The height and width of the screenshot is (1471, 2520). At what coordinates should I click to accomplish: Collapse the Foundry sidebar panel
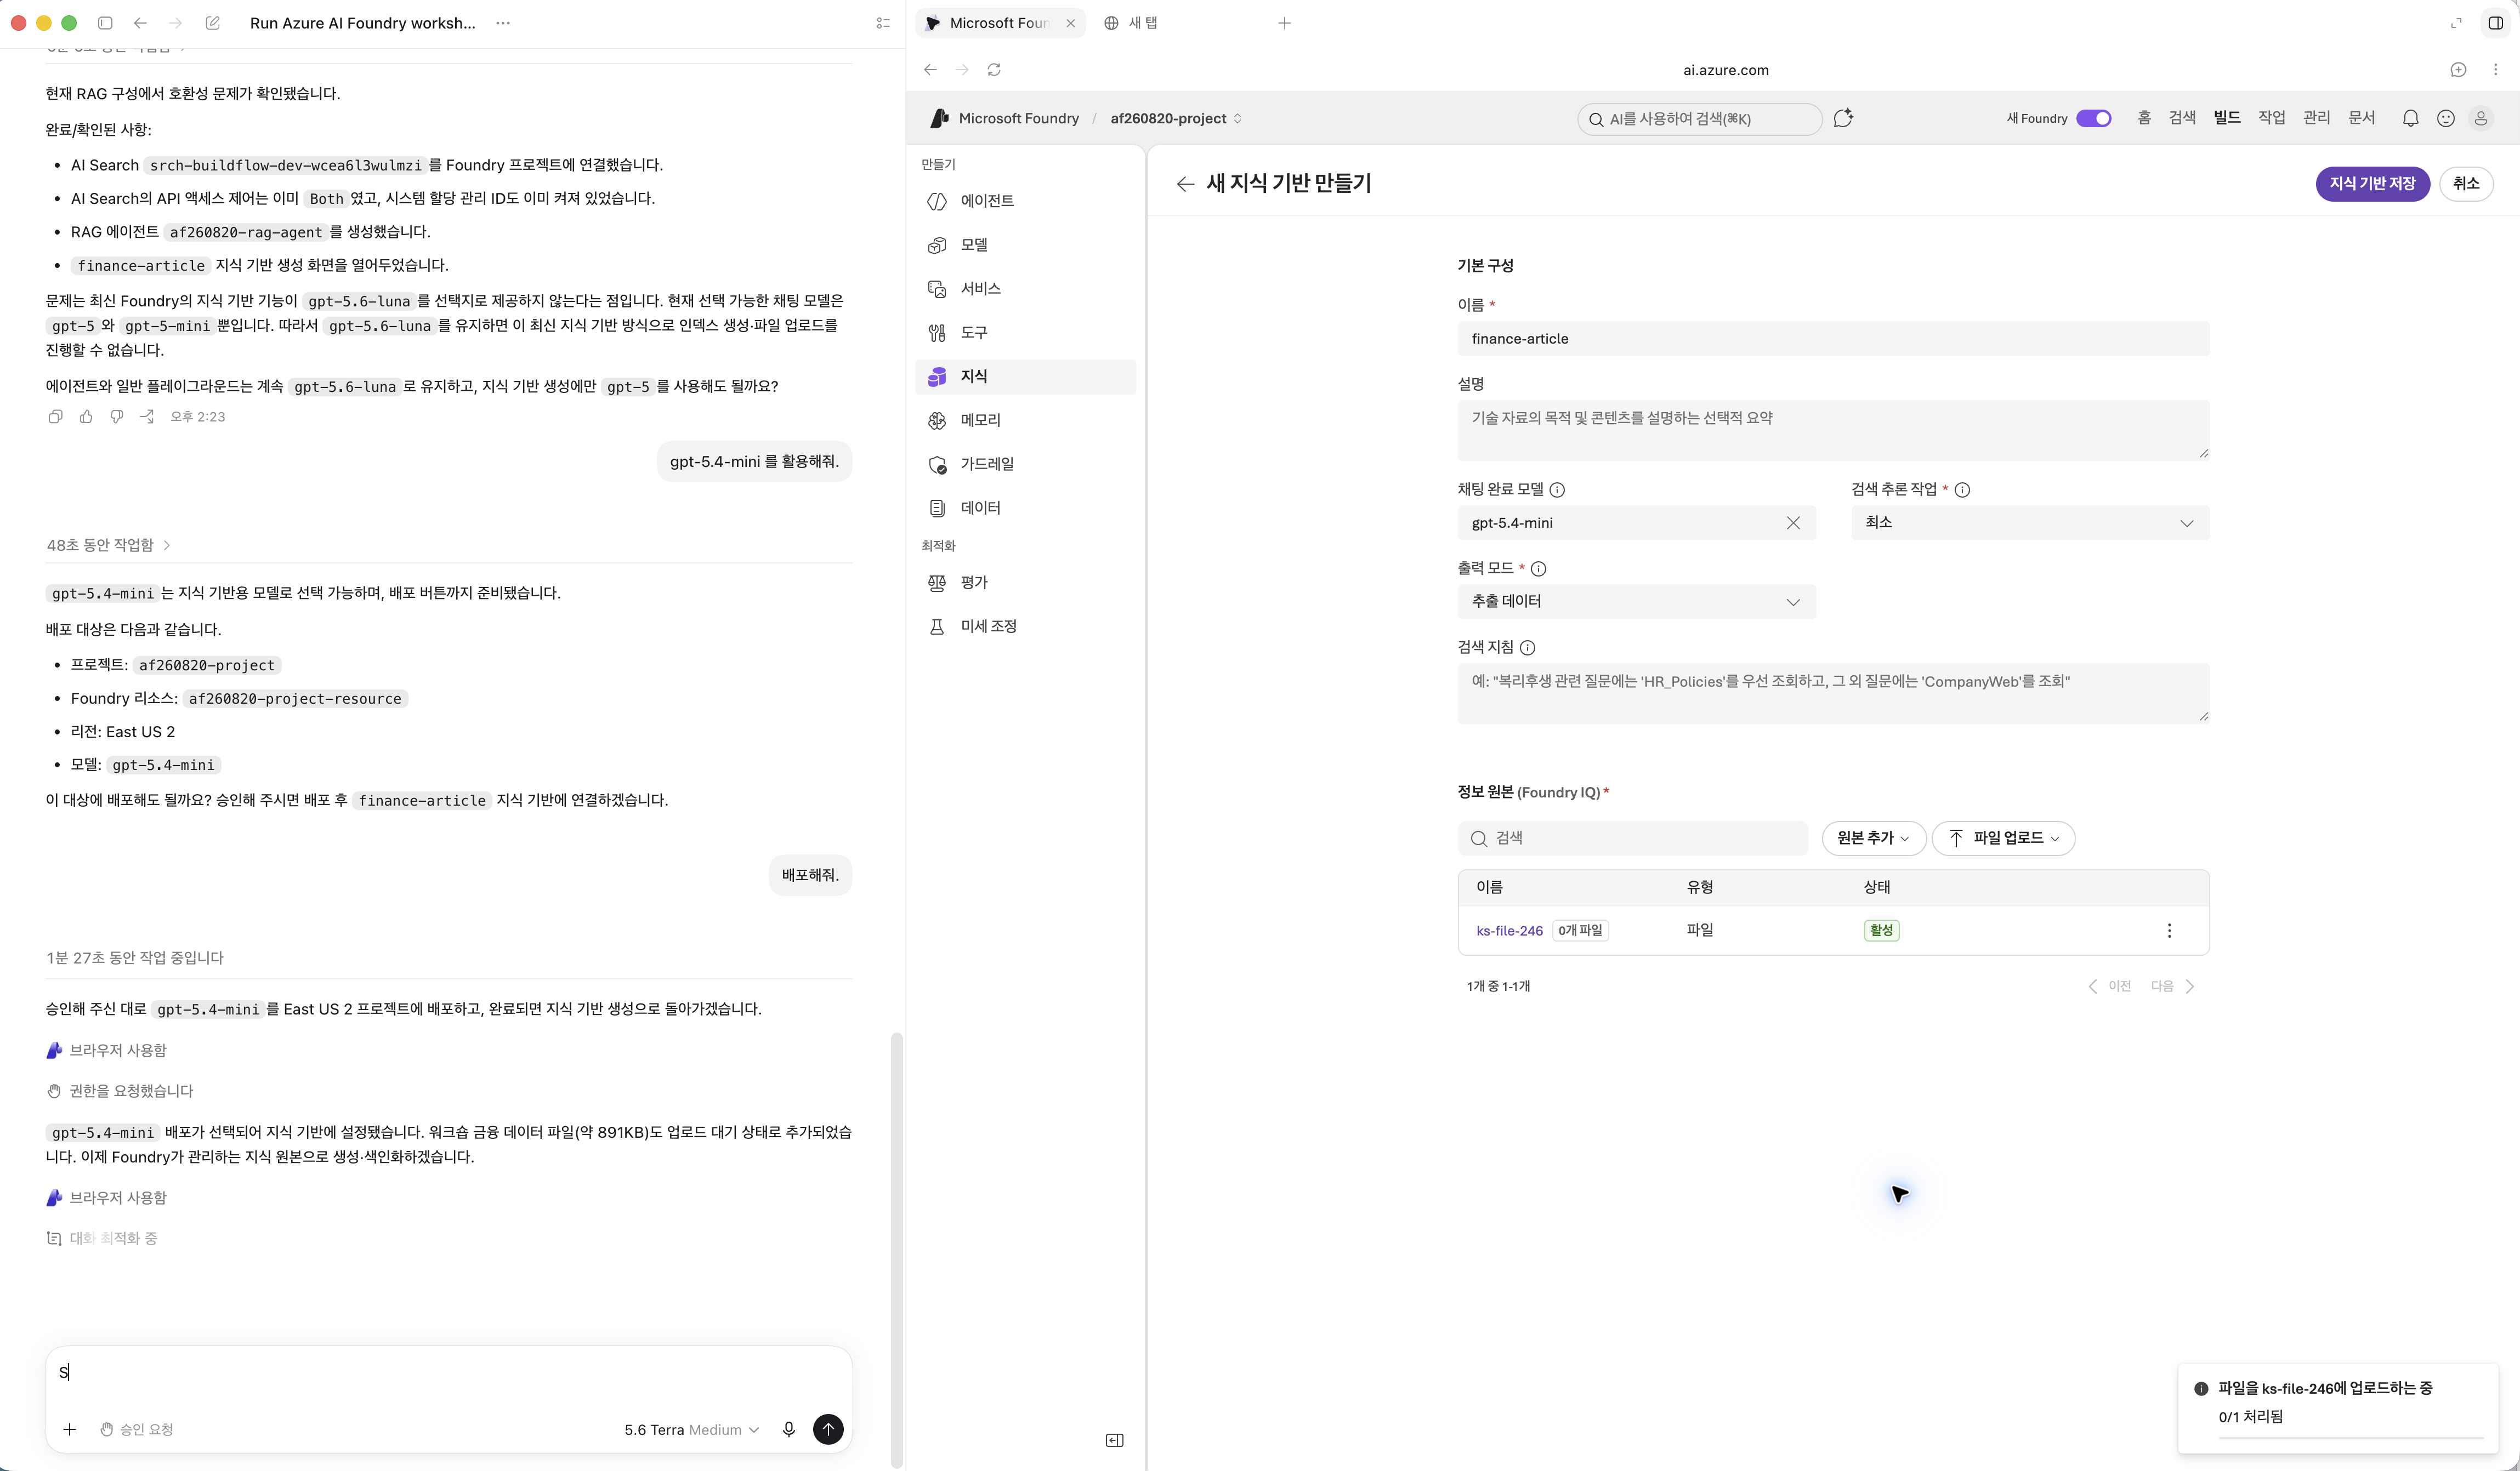pos(1114,1440)
